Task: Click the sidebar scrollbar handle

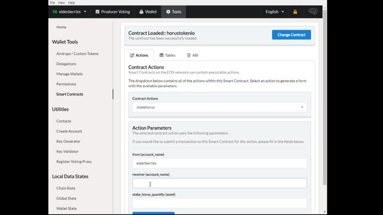Action: pyautogui.click(x=113, y=94)
